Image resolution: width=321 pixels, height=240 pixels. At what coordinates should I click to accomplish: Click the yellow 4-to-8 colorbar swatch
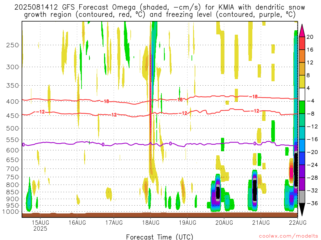pos(302,82)
